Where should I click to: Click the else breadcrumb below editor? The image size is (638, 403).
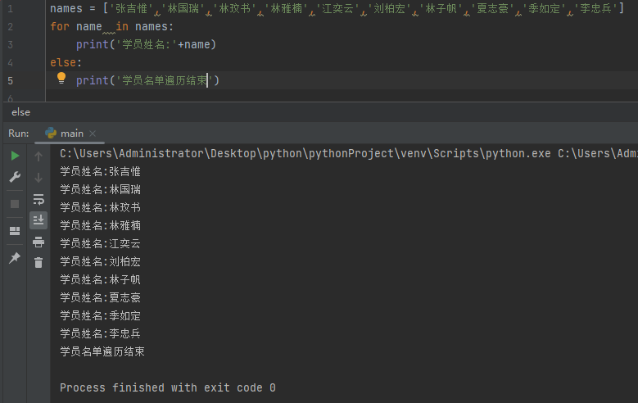click(20, 112)
